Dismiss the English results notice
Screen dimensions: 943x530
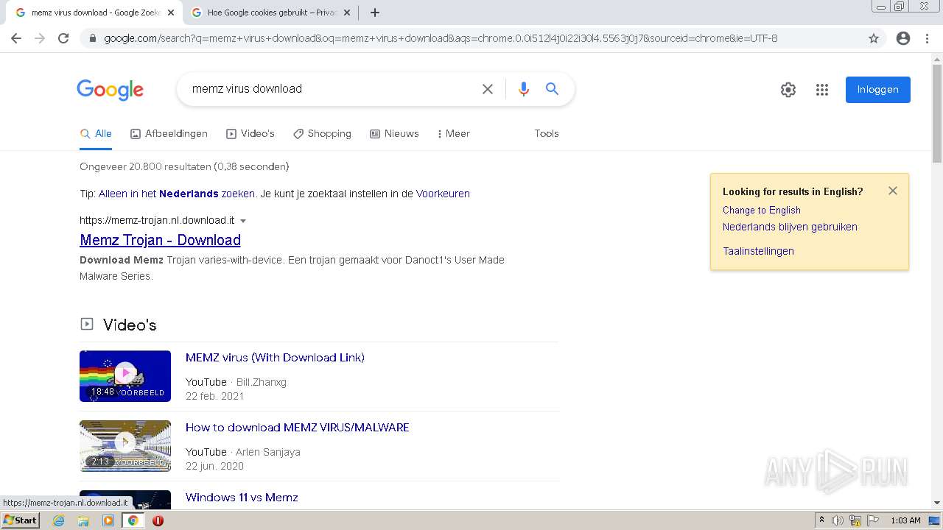[893, 191]
